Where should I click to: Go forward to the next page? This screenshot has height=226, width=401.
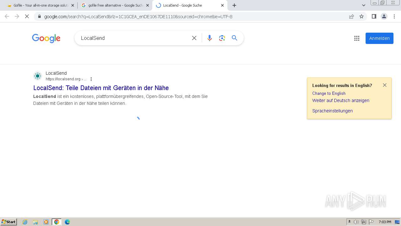click(x=17, y=16)
